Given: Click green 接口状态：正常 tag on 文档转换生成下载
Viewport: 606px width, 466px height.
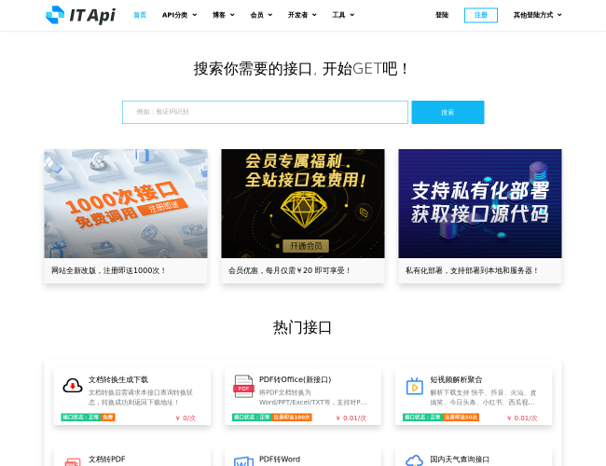Looking at the screenshot, I should coord(81,418).
